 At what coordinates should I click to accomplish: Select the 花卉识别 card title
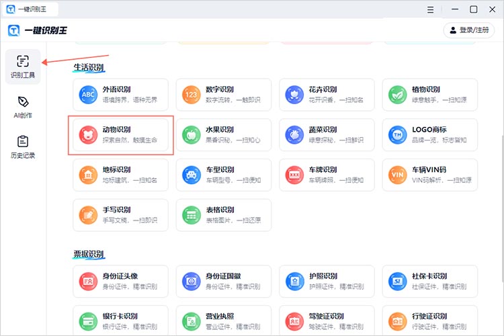[x=323, y=89]
